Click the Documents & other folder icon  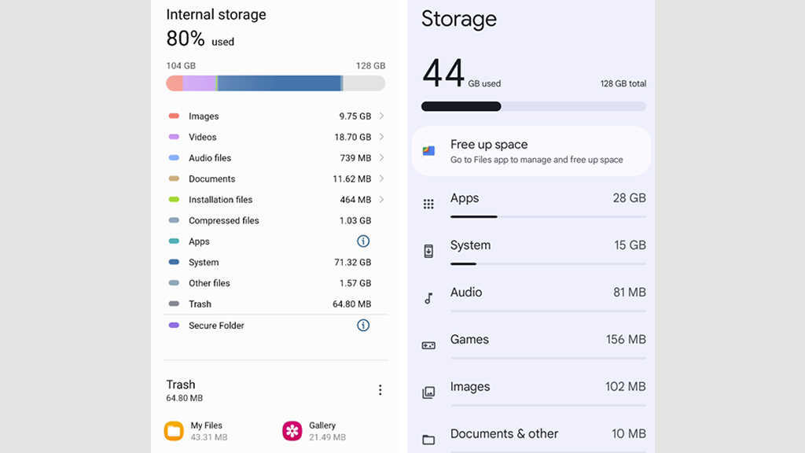(x=428, y=438)
